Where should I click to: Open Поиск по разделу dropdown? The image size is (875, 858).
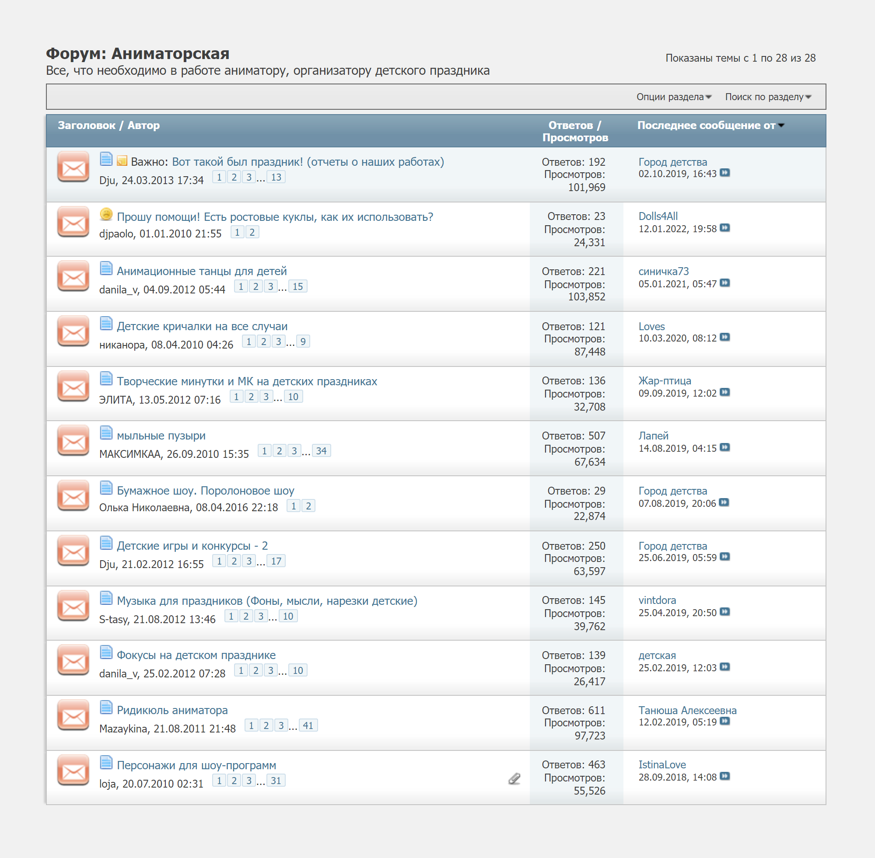[x=768, y=97]
